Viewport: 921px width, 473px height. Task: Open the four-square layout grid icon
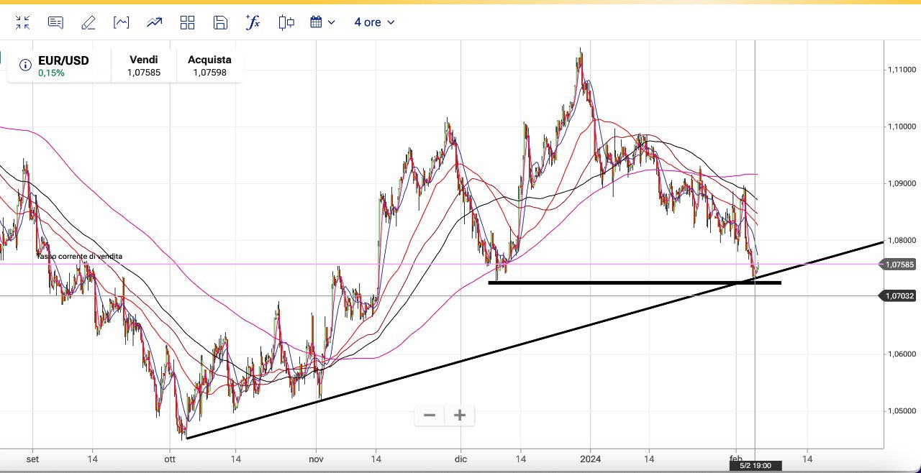(187, 22)
